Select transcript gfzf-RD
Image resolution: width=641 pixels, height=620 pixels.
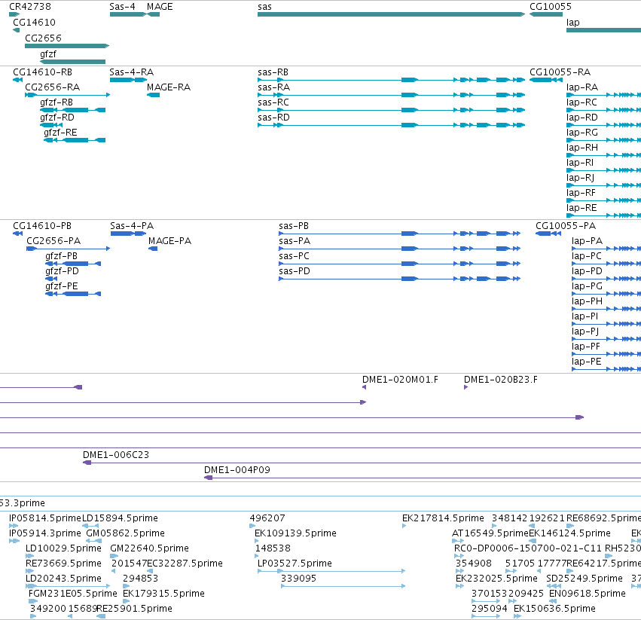click(x=51, y=125)
